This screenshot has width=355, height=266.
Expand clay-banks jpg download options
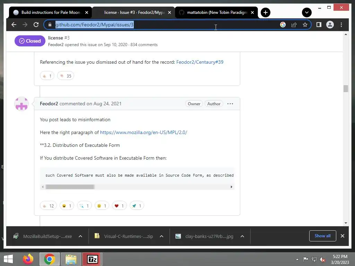(x=242, y=236)
